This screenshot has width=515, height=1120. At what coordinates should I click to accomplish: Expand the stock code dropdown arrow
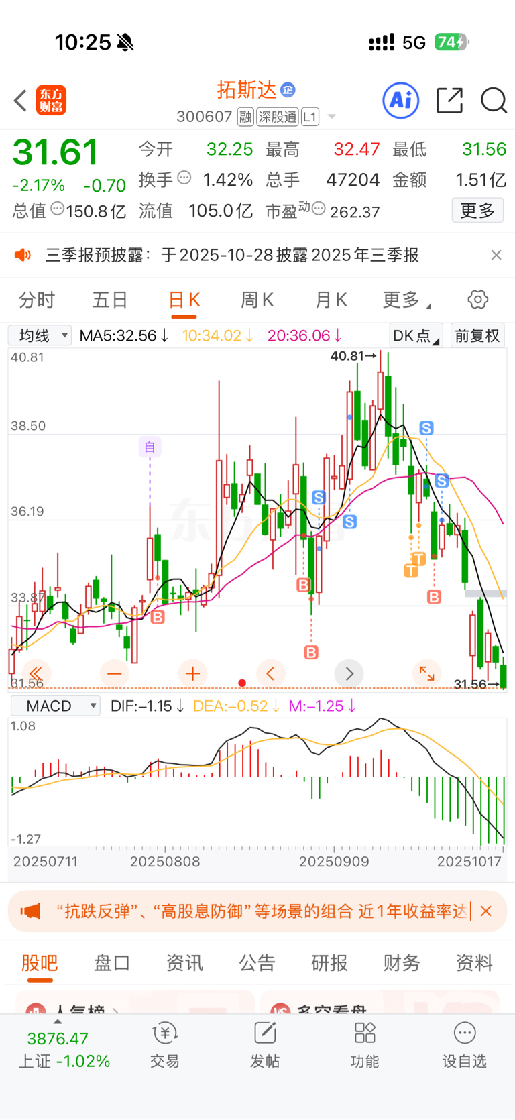tap(331, 117)
